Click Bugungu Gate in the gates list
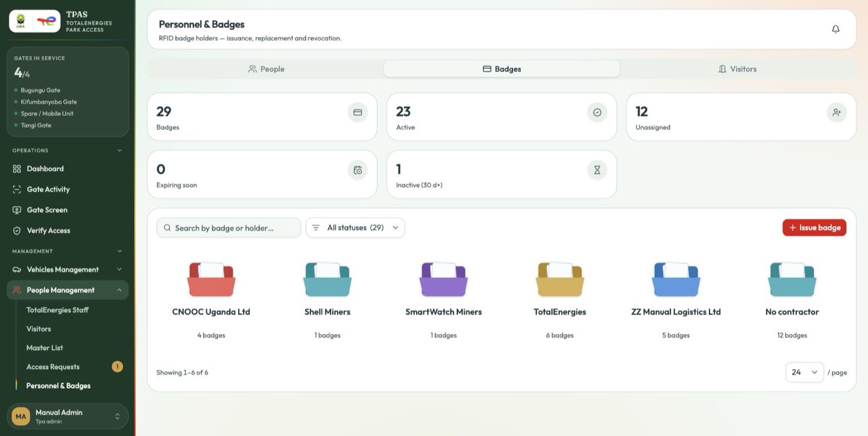868x436 pixels. click(x=40, y=90)
